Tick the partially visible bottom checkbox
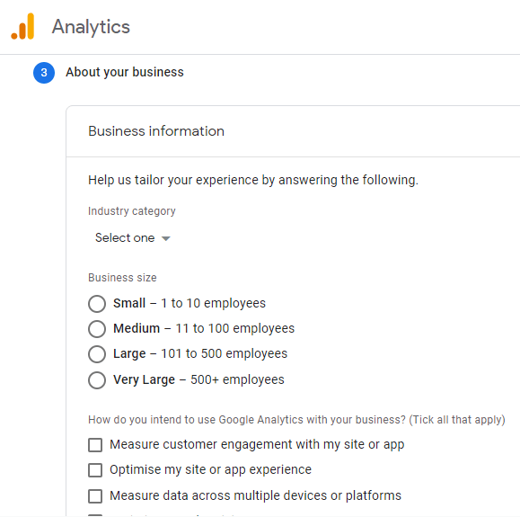This screenshot has height=517, width=520. (95, 515)
